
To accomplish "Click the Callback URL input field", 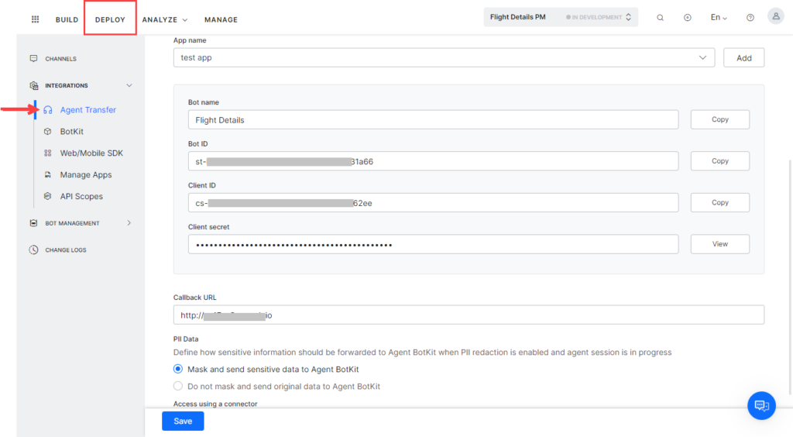I will pyautogui.click(x=468, y=315).
